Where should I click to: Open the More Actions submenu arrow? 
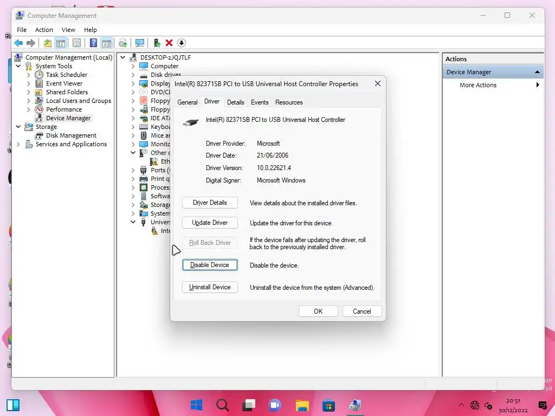538,85
